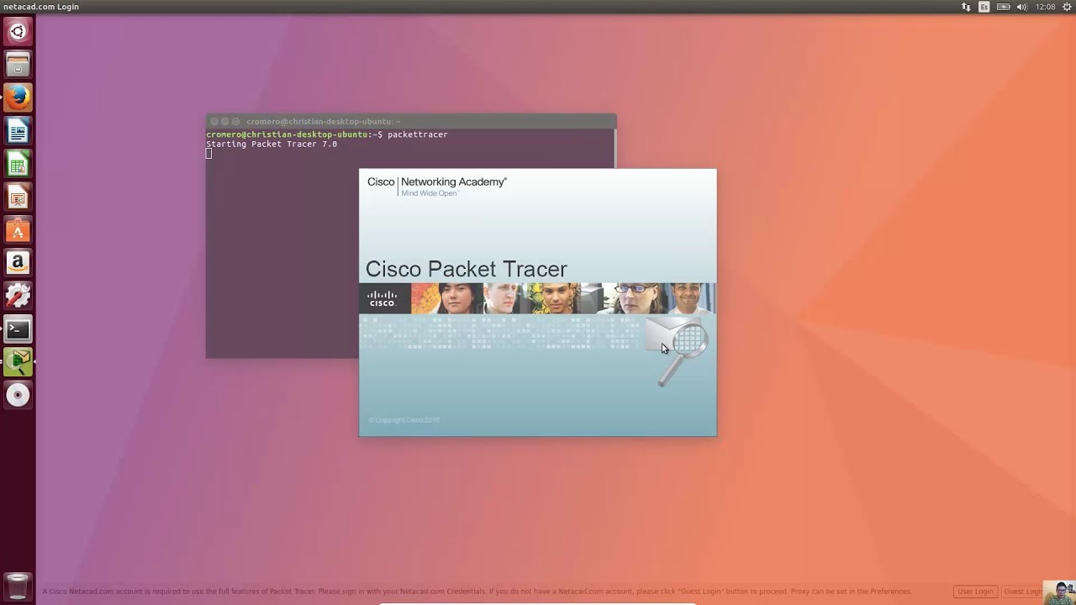This screenshot has width=1076, height=605.
Task: Launch the Firefox web browser
Action: (x=18, y=97)
